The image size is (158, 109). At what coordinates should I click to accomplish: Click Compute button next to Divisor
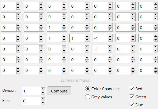[x=59, y=91]
